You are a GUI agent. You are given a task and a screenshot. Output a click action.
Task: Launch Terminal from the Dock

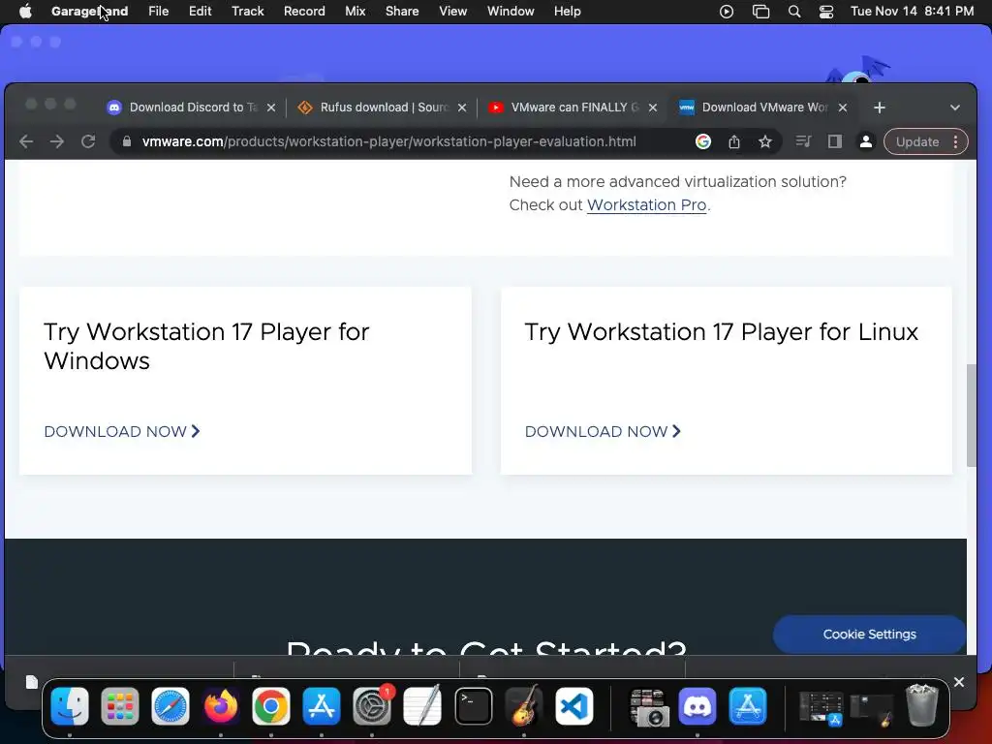(x=473, y=706)
